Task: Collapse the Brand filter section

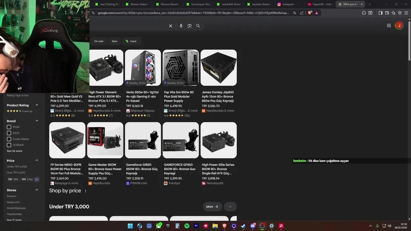Action: (x=37, y=121)
